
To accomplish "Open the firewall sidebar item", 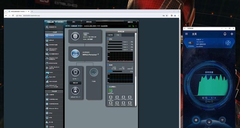I will pyautogui.click(x=54, y=122).
